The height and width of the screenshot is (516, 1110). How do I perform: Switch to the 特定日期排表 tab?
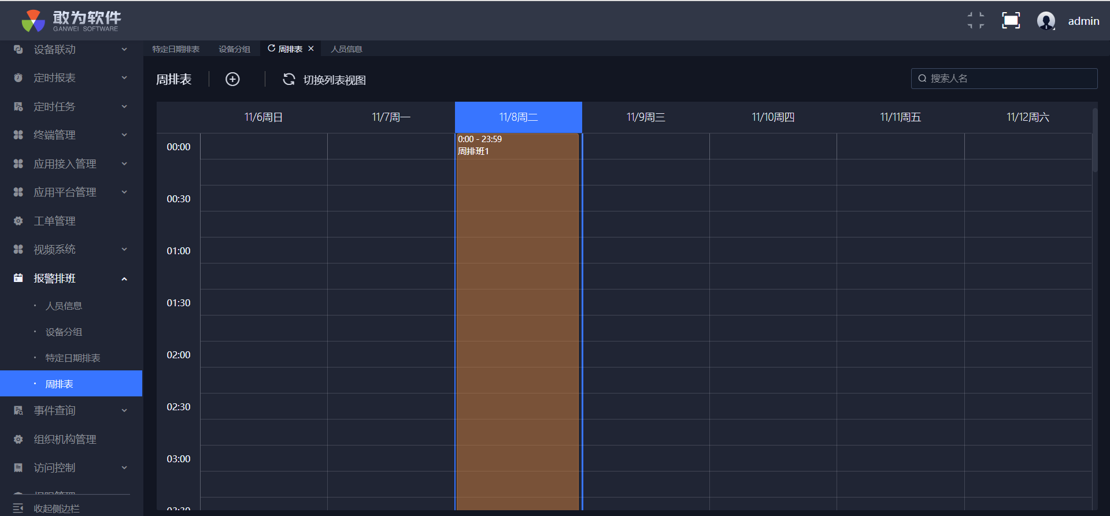pos(176,49)
